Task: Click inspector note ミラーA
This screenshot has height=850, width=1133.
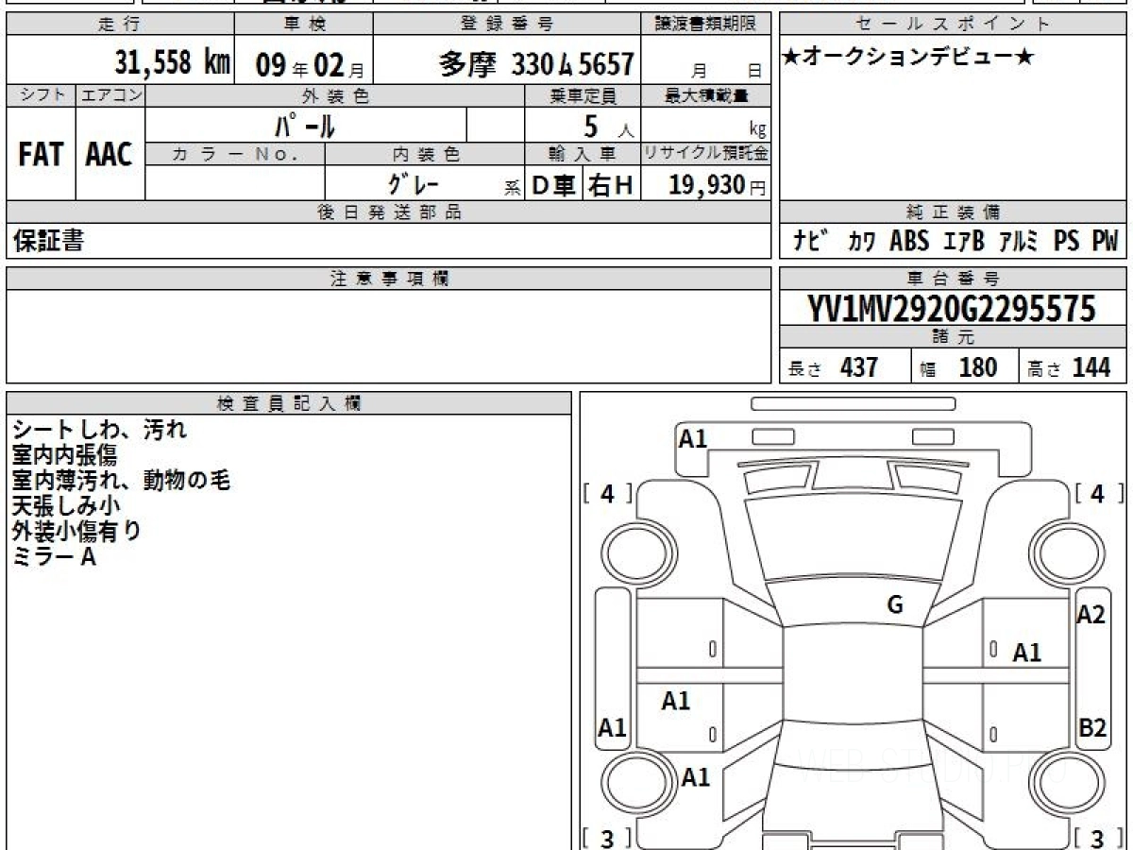Action: click(55, 557)
